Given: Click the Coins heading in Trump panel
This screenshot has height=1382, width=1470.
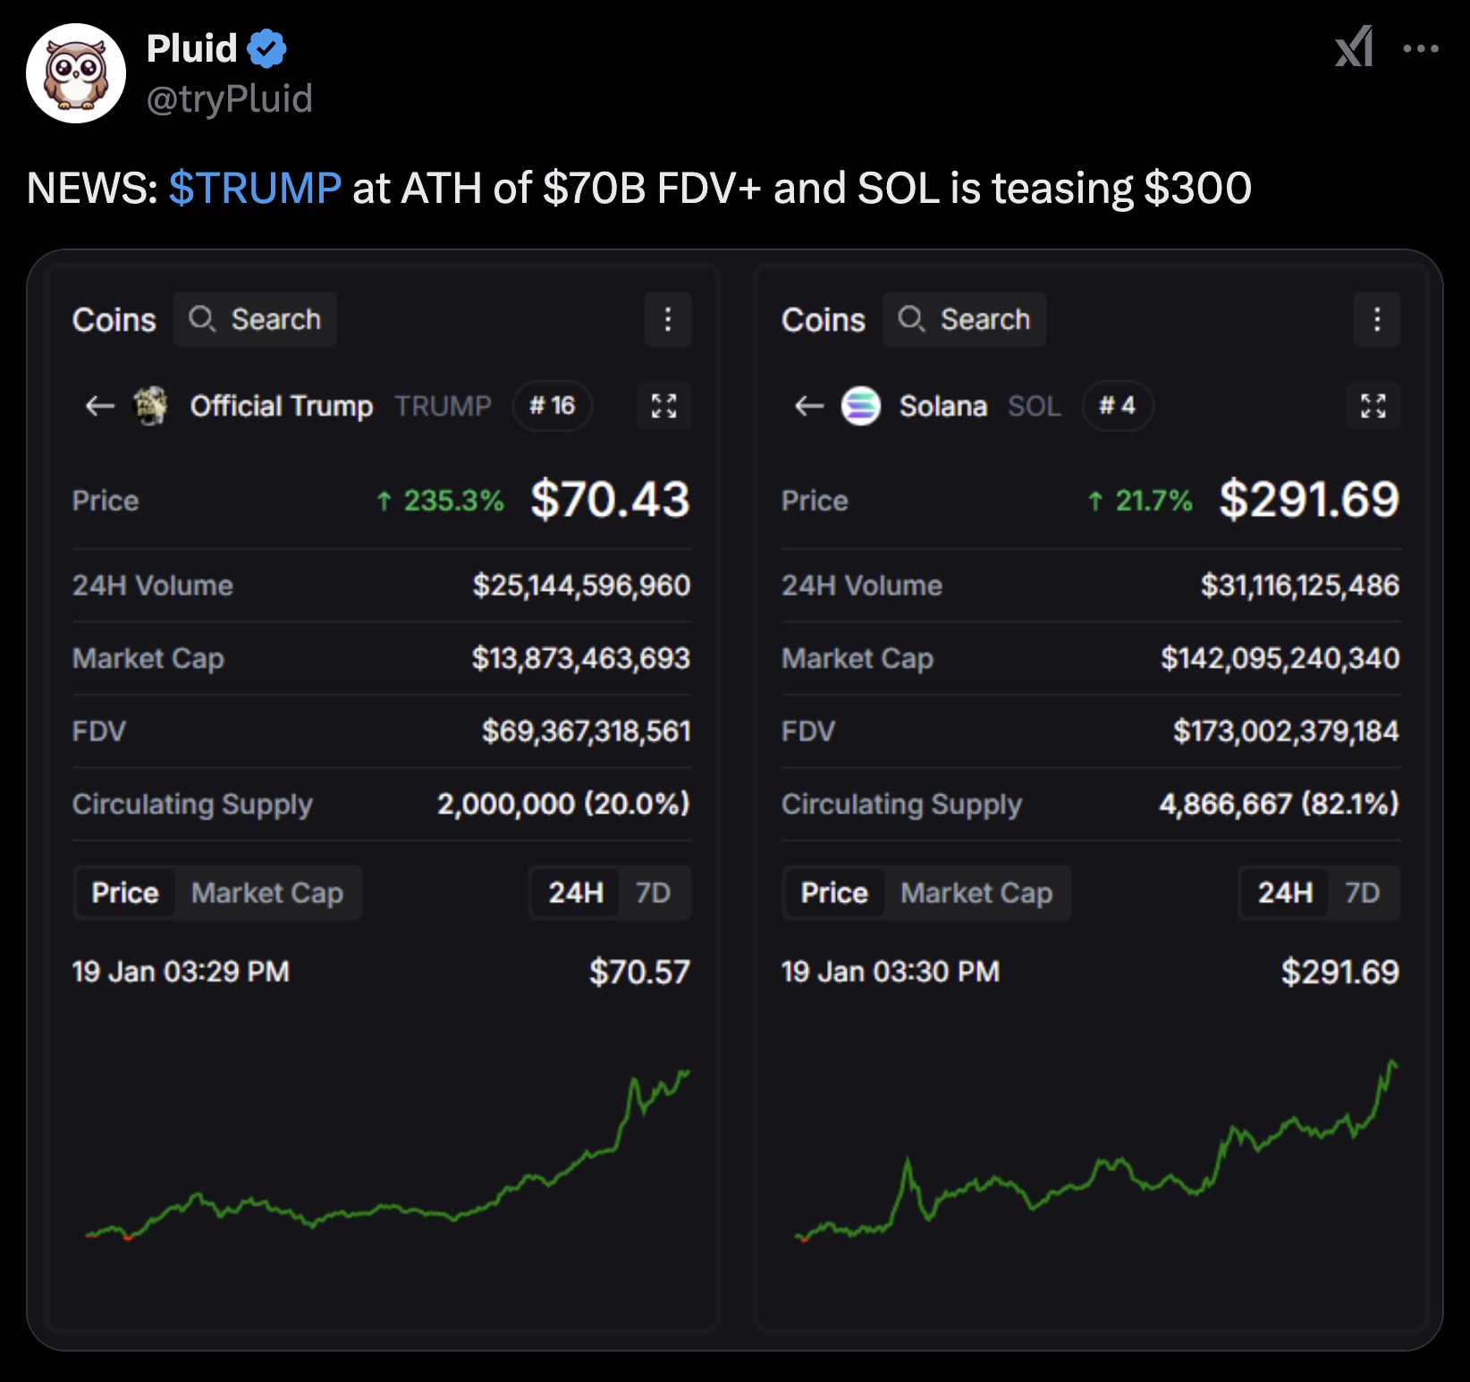Looking at the screenshot, I should [114, 319].
